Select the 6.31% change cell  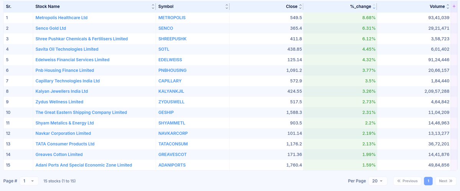tap(340, 28)
